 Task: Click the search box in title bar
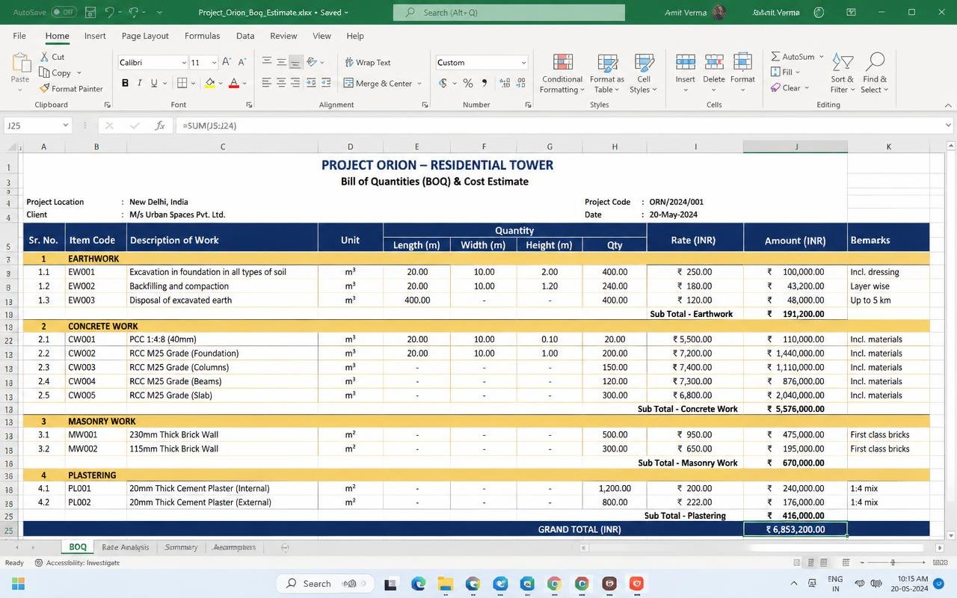tap(508, 12)
